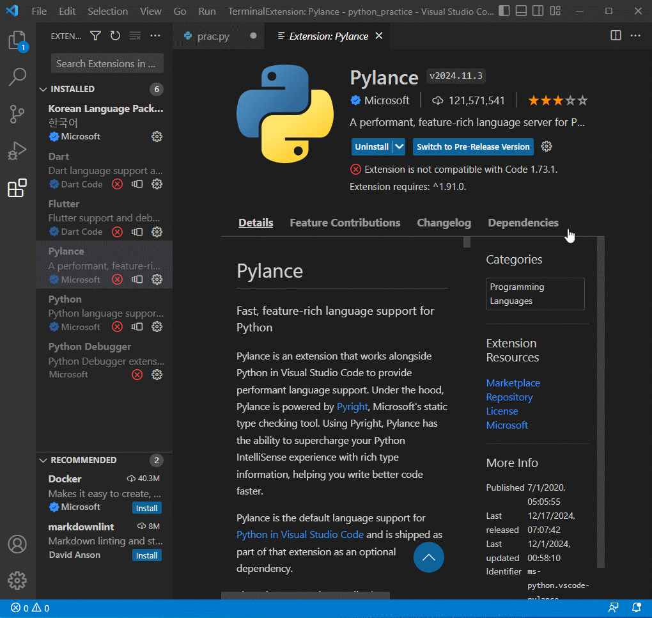Open the Accounts menu icon
Image resolution: width=652 pixels, height=618 pixels.
click(x=17, y=544)
